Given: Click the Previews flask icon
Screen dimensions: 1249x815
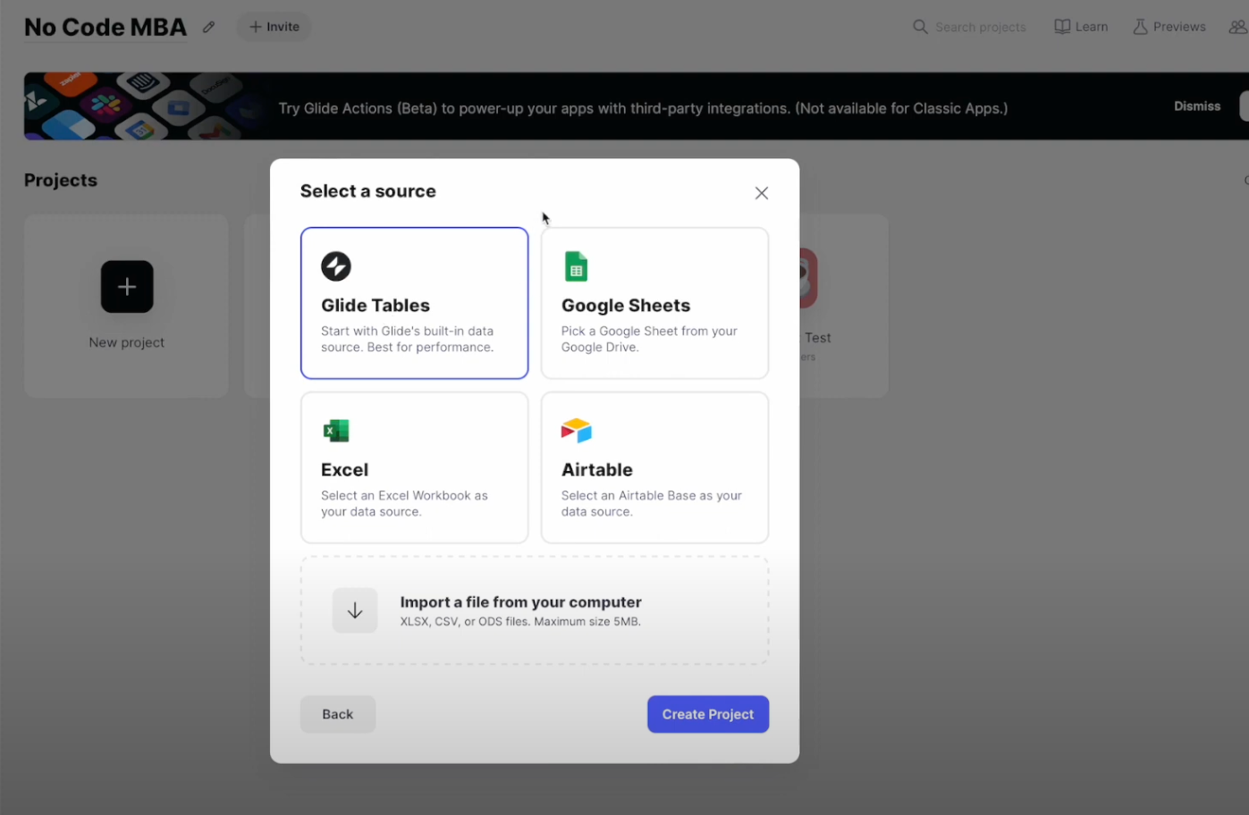Looking at the screenshot, I should (1140, 27).
